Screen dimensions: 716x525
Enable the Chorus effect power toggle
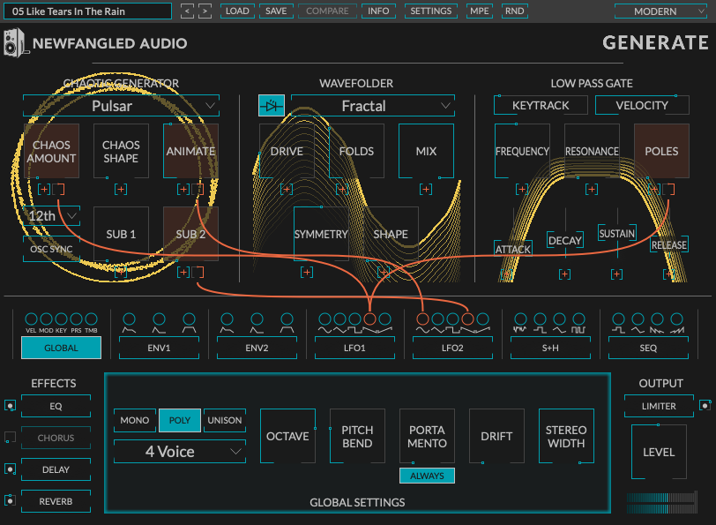[10, 438]
